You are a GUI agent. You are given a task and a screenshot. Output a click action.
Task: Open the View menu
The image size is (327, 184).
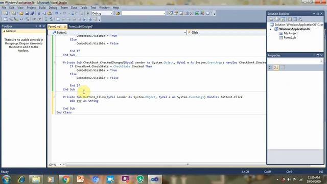coord(20,8)
